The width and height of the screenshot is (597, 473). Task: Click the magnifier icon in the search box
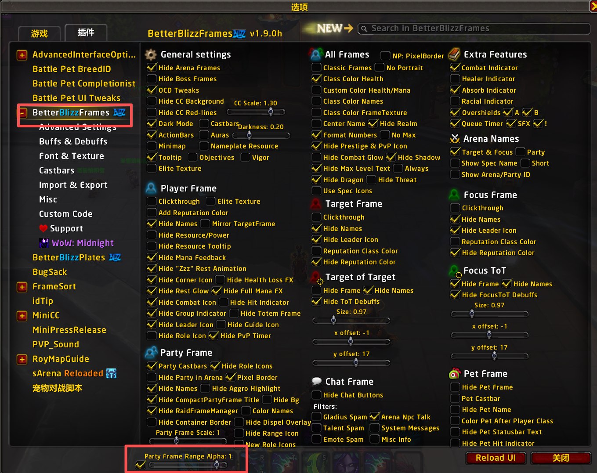click(x=364, y=29)
